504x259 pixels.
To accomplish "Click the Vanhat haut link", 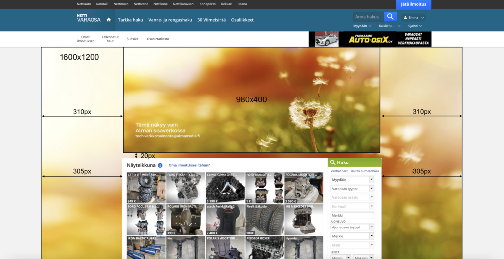I will [x=339, y=171].
